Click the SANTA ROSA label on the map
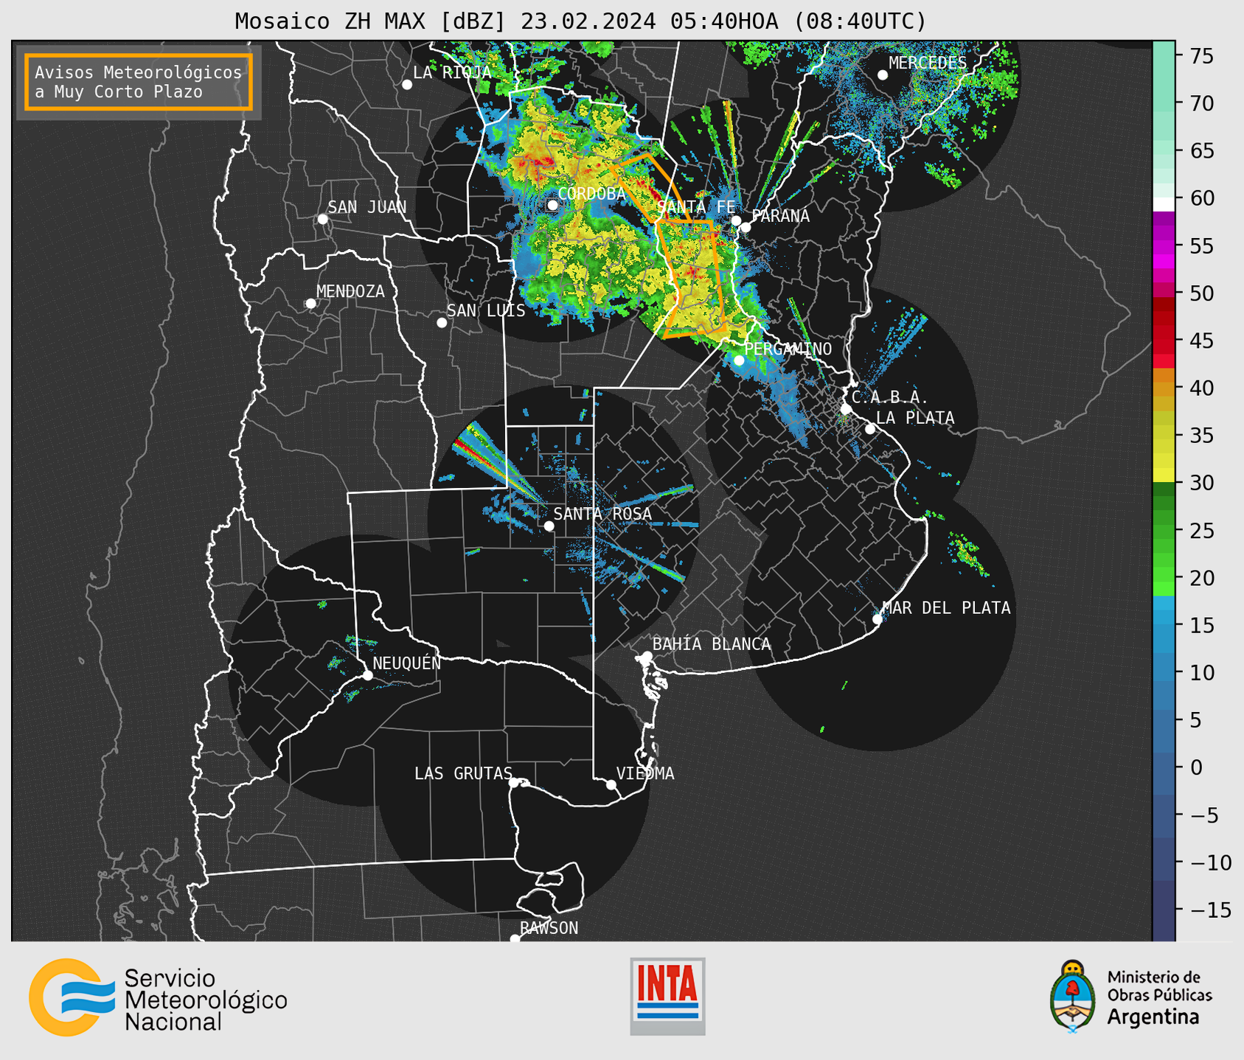This screenshot has width=1244, height=1060. (602, 514)
